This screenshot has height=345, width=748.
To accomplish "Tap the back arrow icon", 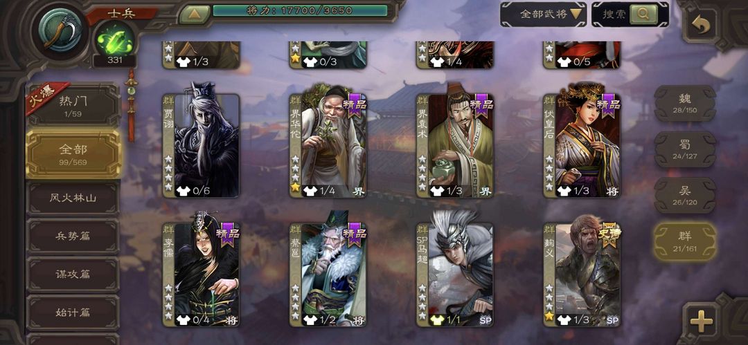I will (x=700, y=26).
